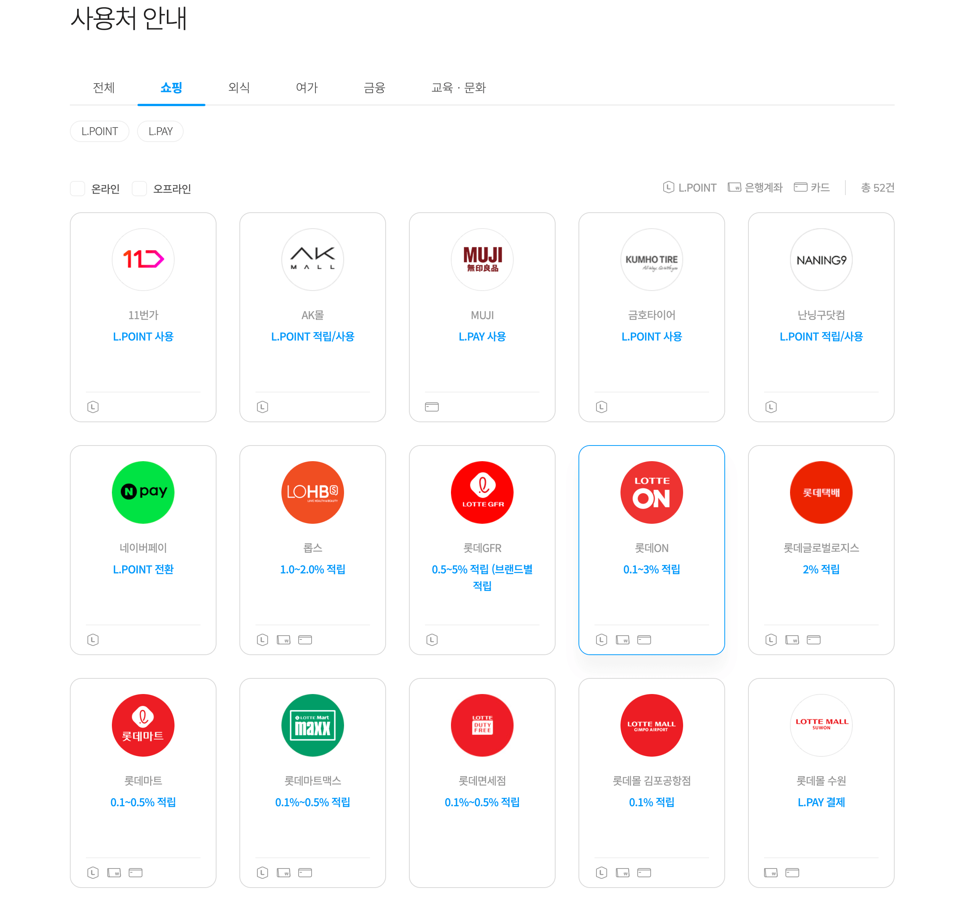The height and width of the screenshot is (904, 963).
Task: Open the 금융 category tab
Action: pos(375,88)
